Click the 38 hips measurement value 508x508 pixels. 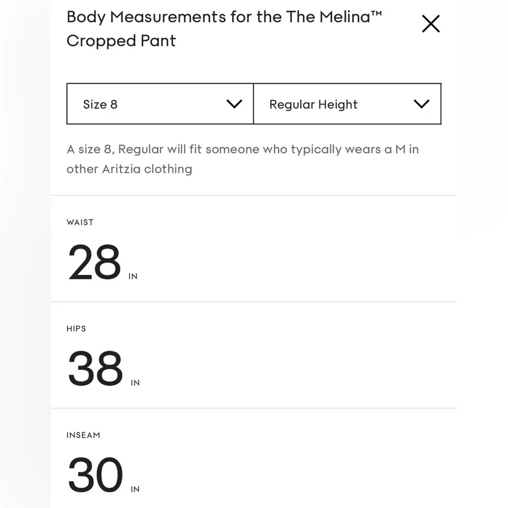click(x=96, y=369)
